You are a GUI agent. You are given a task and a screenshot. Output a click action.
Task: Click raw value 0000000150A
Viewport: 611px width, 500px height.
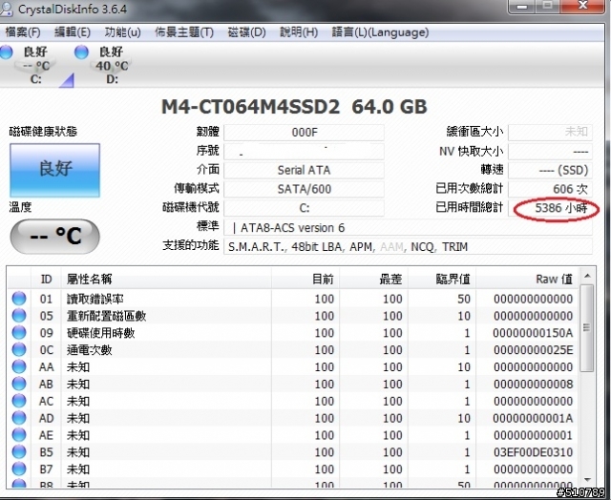point(533,333)
